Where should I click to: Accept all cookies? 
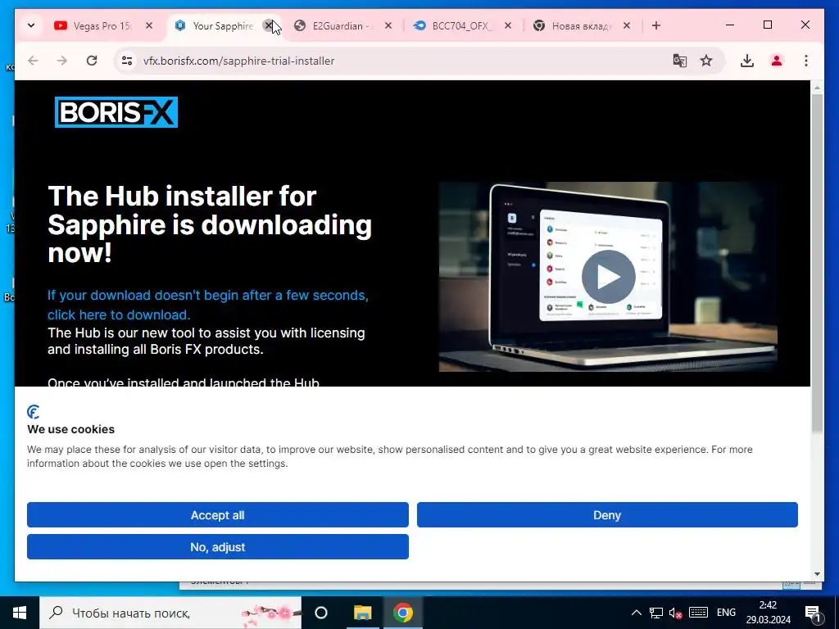(x=218, y=515)
